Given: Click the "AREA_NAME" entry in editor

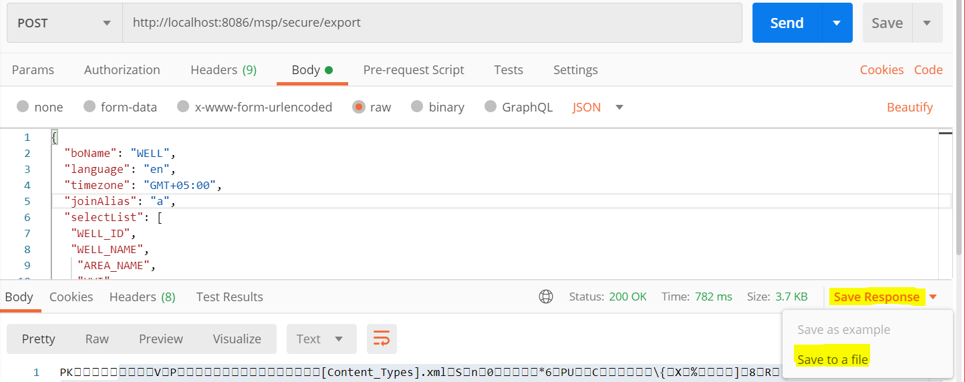Looking at the screenshot, I should (x=116, y=265).
